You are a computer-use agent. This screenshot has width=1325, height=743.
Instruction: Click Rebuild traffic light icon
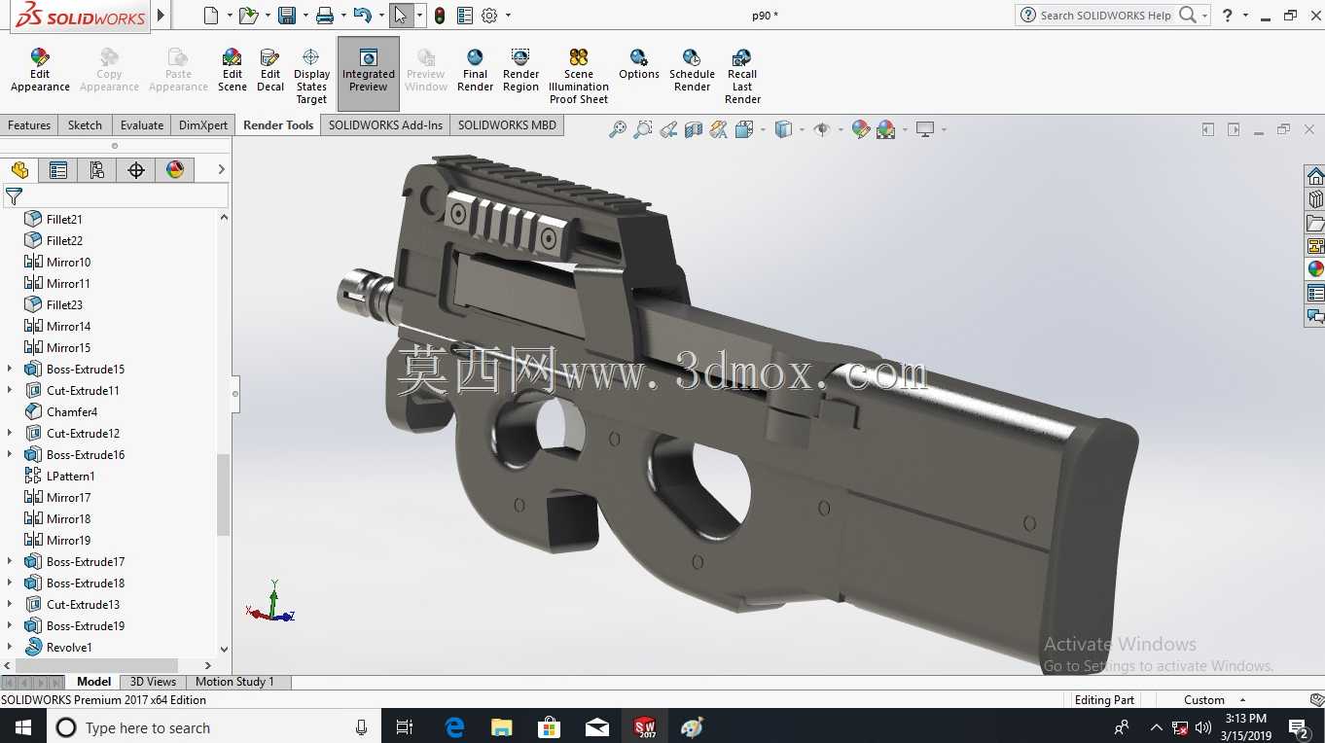point(440,16)
